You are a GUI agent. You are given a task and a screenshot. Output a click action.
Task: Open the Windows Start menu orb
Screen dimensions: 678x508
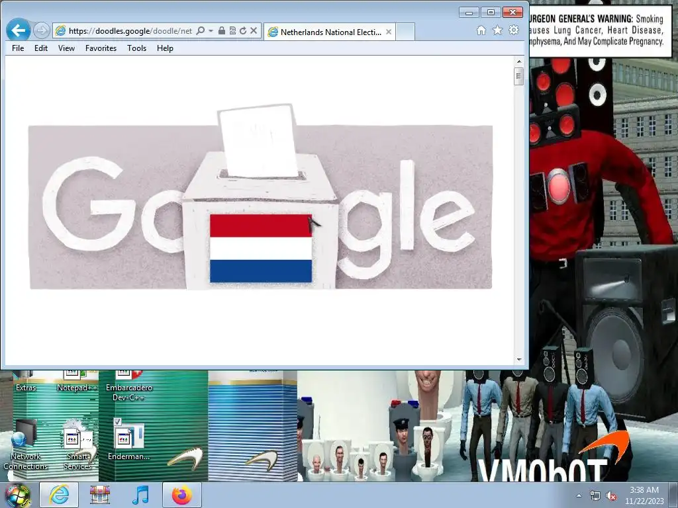pyautogui.click(x=18, y=495)
